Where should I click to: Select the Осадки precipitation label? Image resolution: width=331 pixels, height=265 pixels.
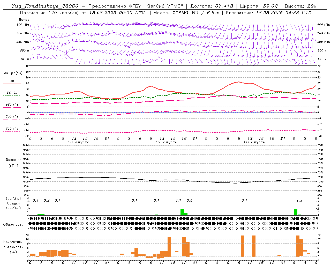tap(13, 203)
